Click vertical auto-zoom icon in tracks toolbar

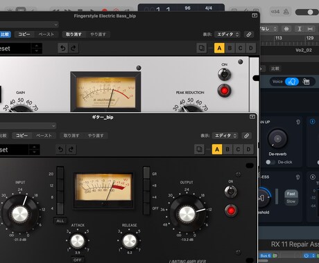click(300, 29)
